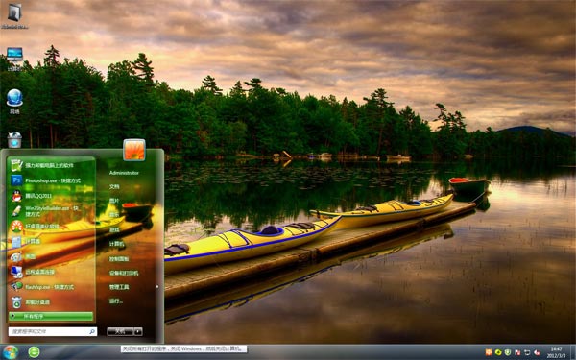Click the green shield tray icon
576x360 pixels.
[508, 352]
